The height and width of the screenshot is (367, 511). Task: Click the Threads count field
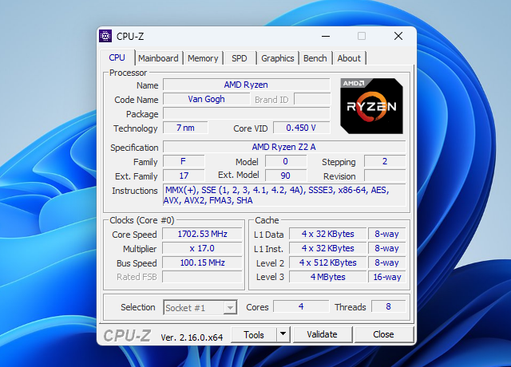pos(388,307)
